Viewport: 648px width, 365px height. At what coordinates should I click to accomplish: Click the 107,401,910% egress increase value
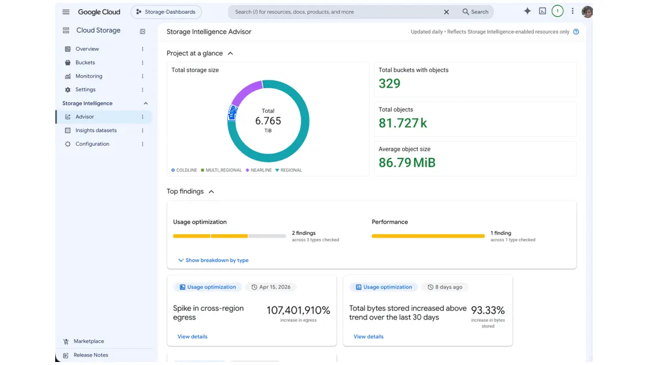(298, 310)
